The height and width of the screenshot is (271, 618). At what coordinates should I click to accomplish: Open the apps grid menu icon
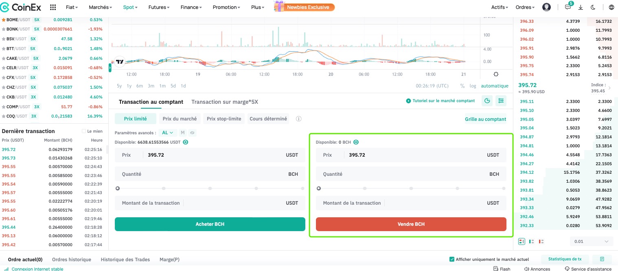coord(53,7)
